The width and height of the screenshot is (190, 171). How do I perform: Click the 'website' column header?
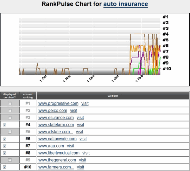[x=113, y=96]
